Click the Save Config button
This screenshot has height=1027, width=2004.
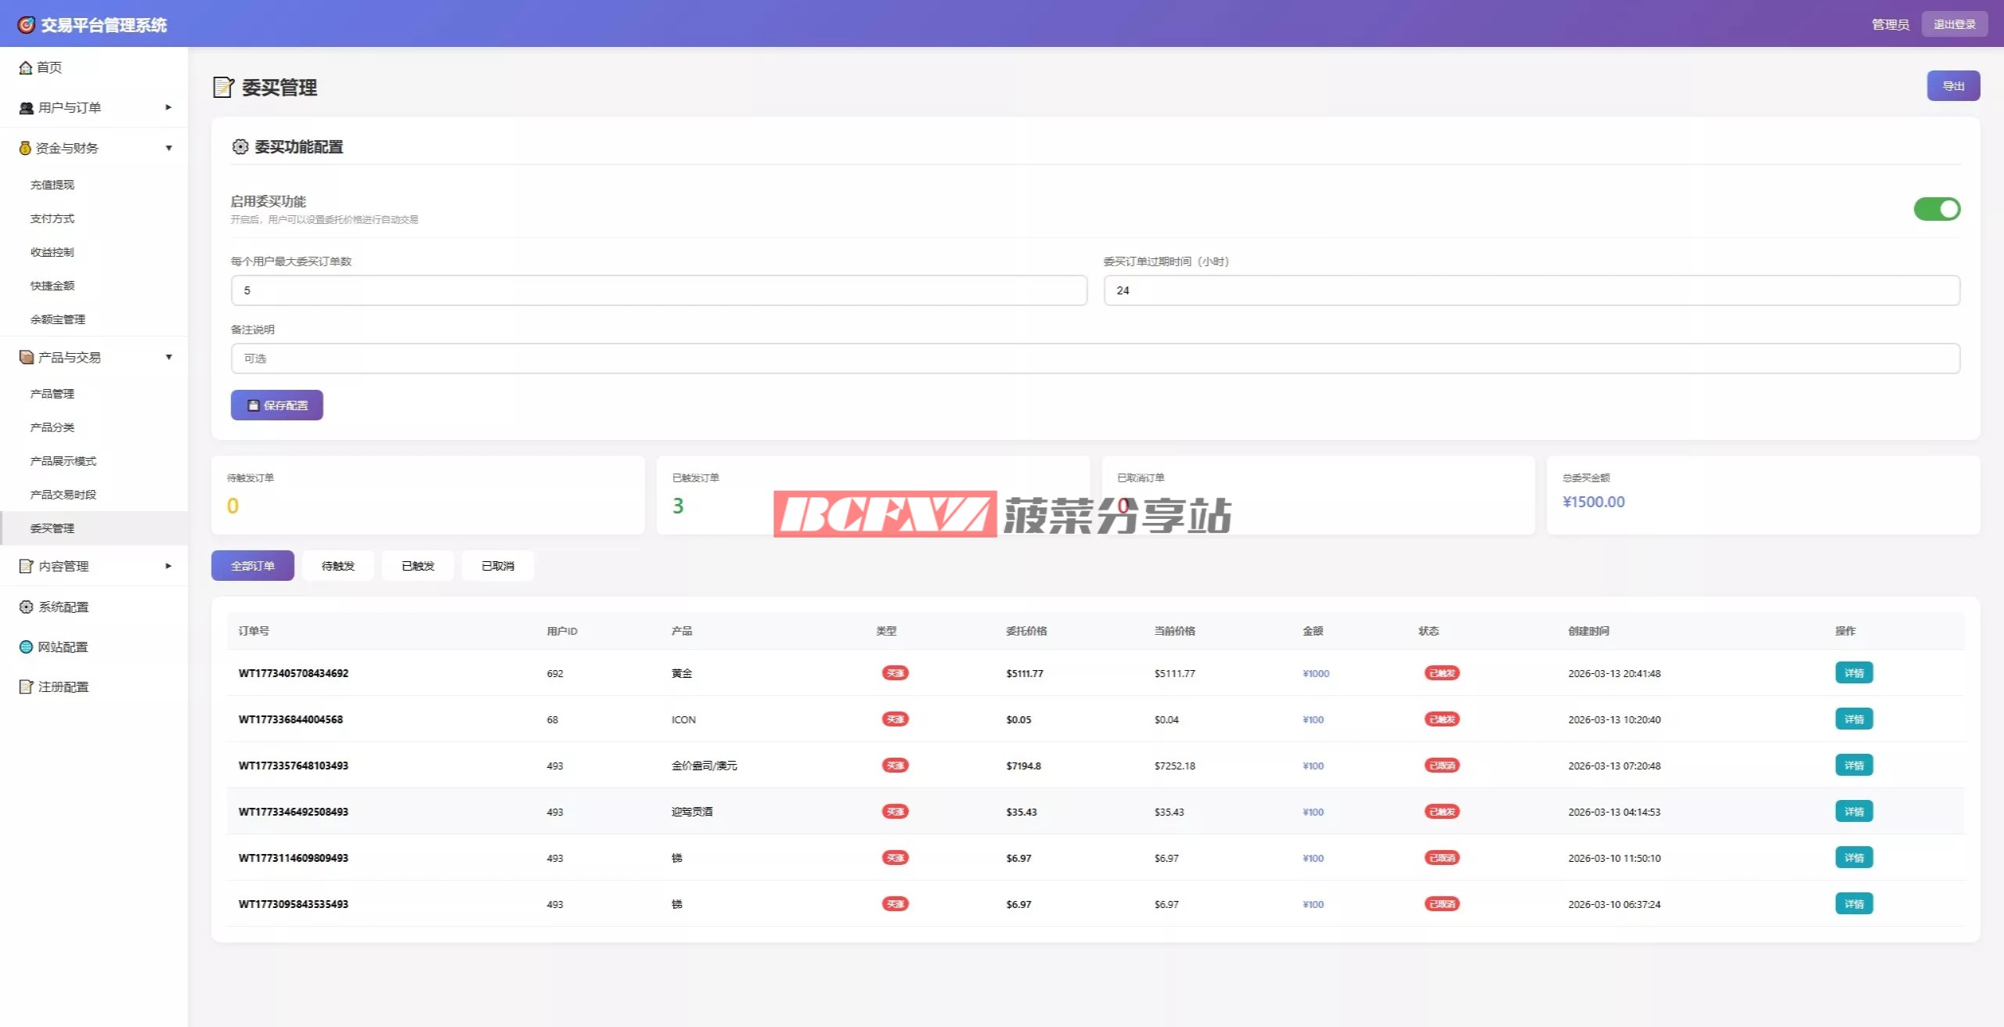click(277, 405)
